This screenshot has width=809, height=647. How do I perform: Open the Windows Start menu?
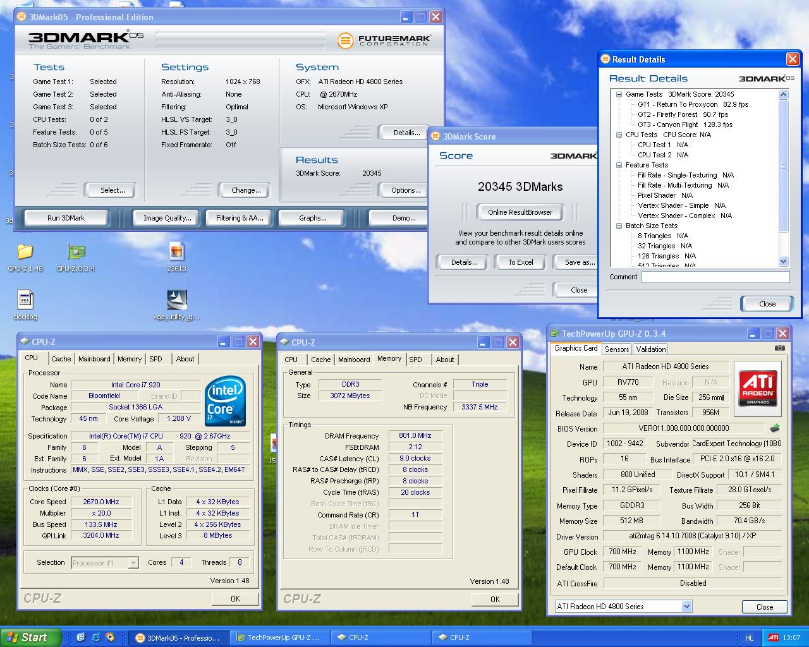[31, 638]
